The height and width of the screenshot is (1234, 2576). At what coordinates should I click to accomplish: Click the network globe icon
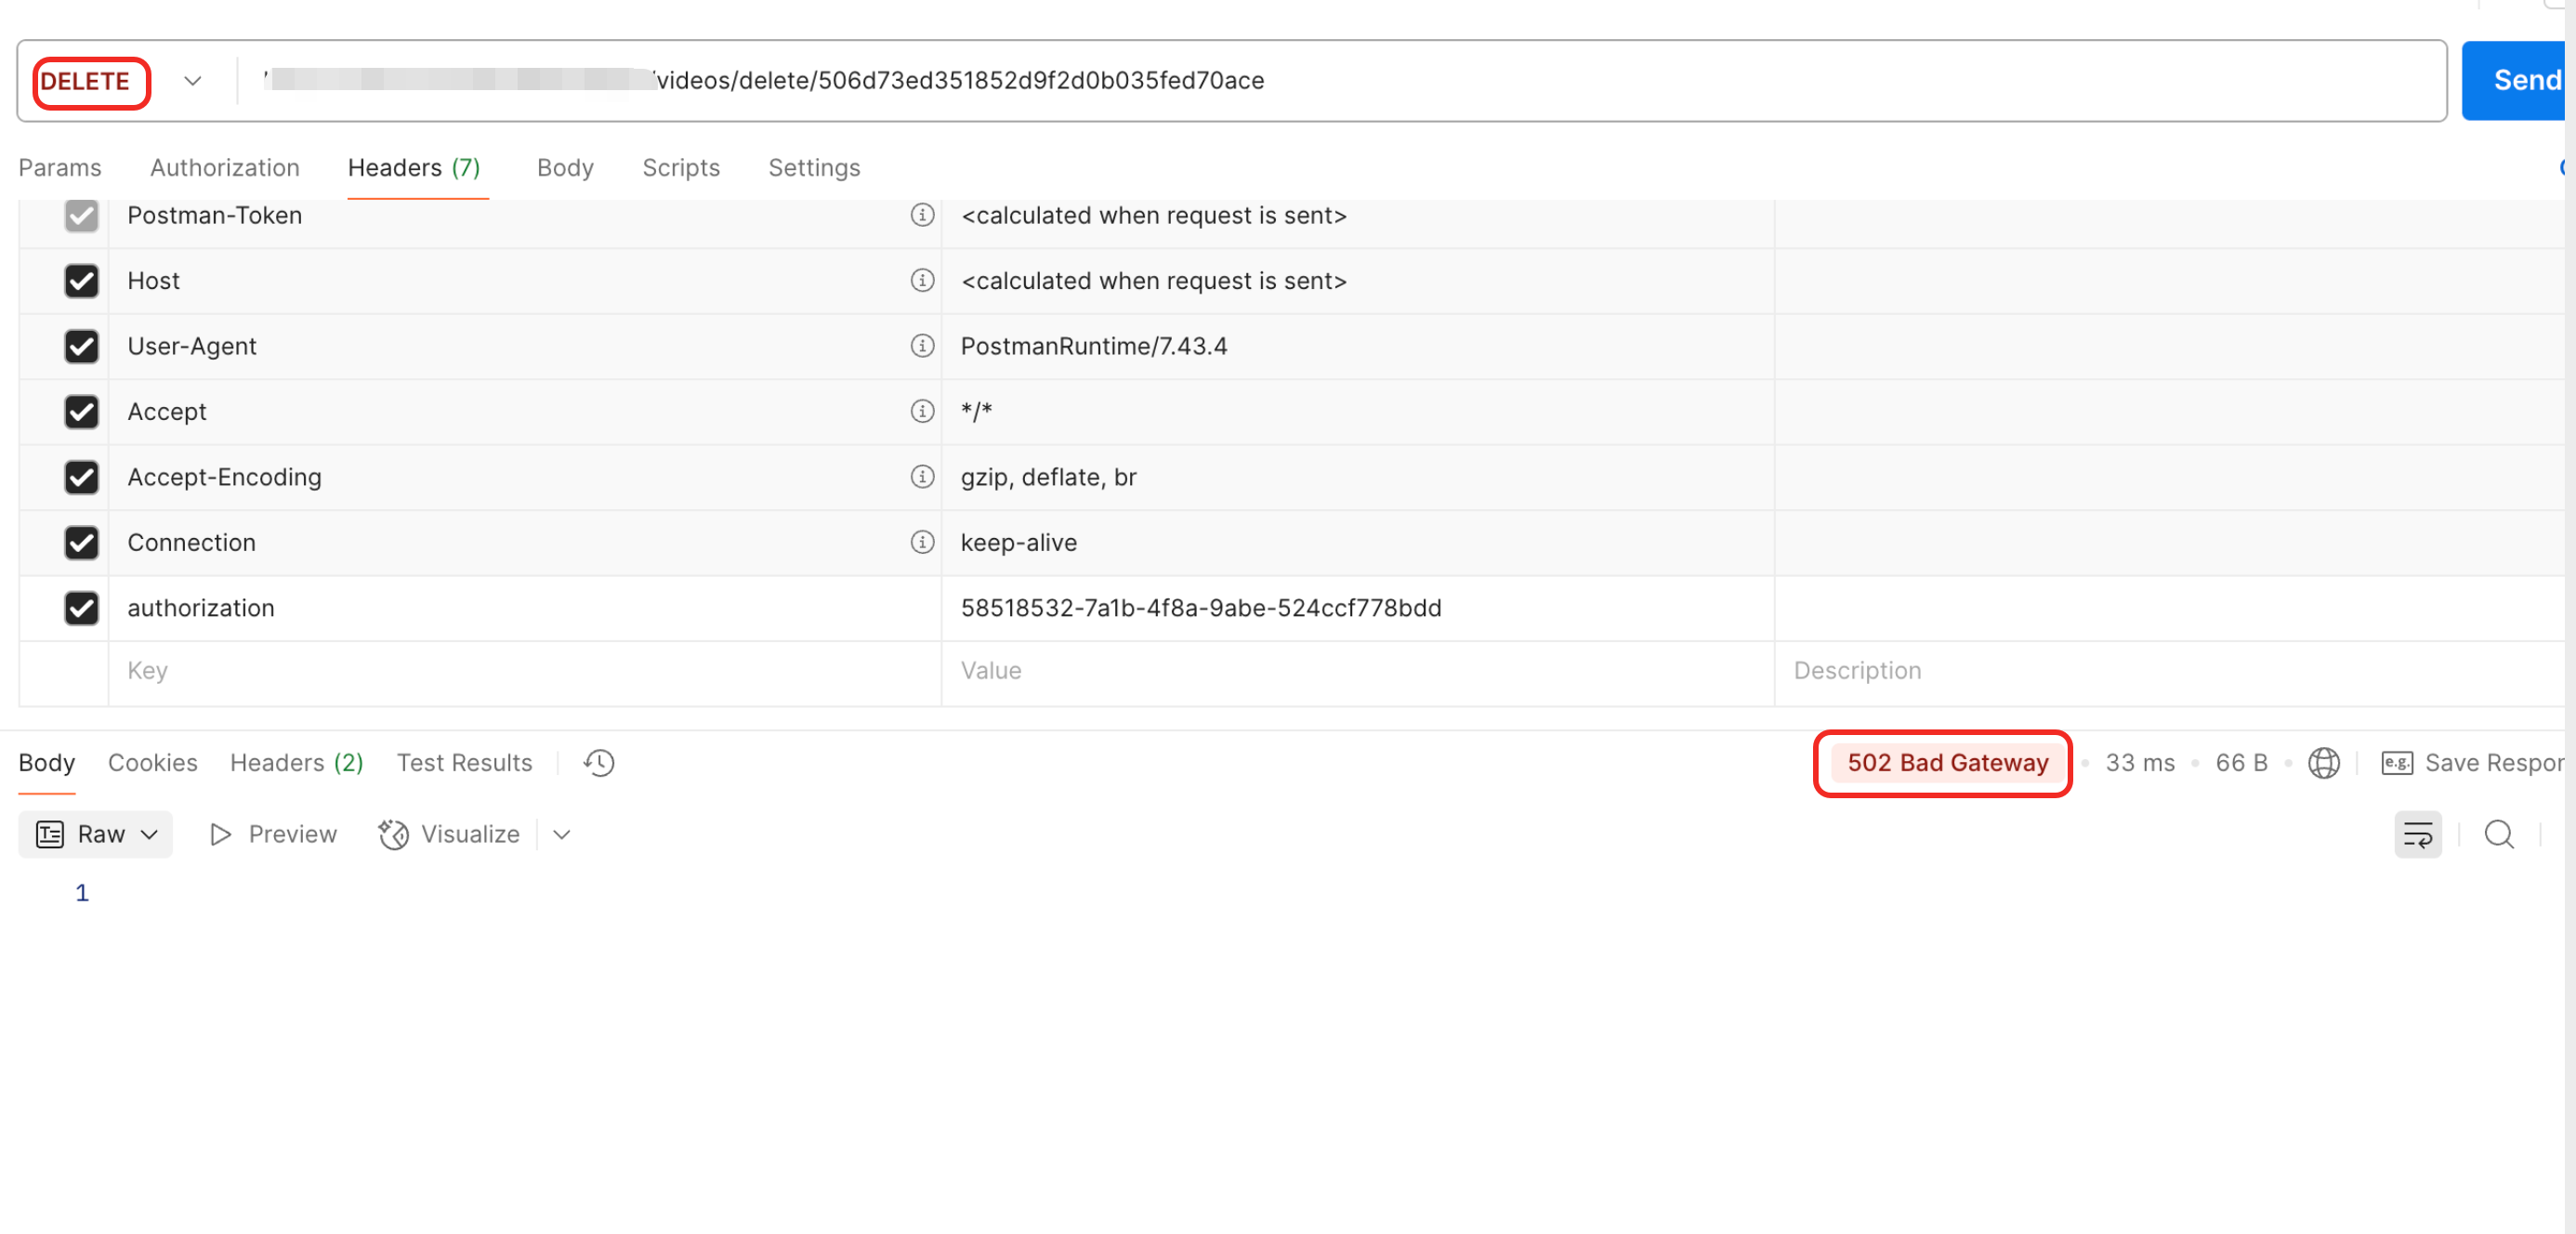point(2323,763)
